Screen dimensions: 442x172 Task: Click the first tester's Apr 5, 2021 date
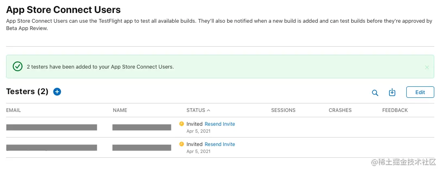[x=199, y=131]
